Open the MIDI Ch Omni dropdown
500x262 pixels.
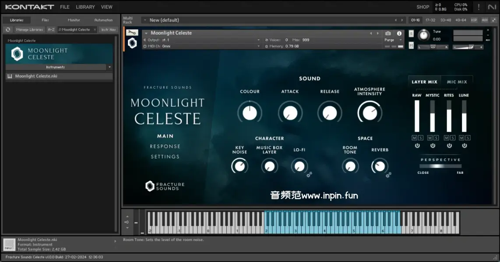(201, 46)
